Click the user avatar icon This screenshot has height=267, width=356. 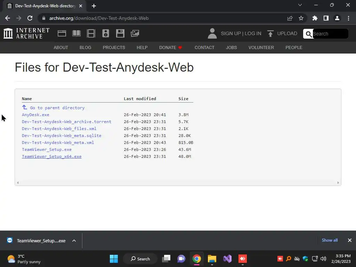pos(212,33)
